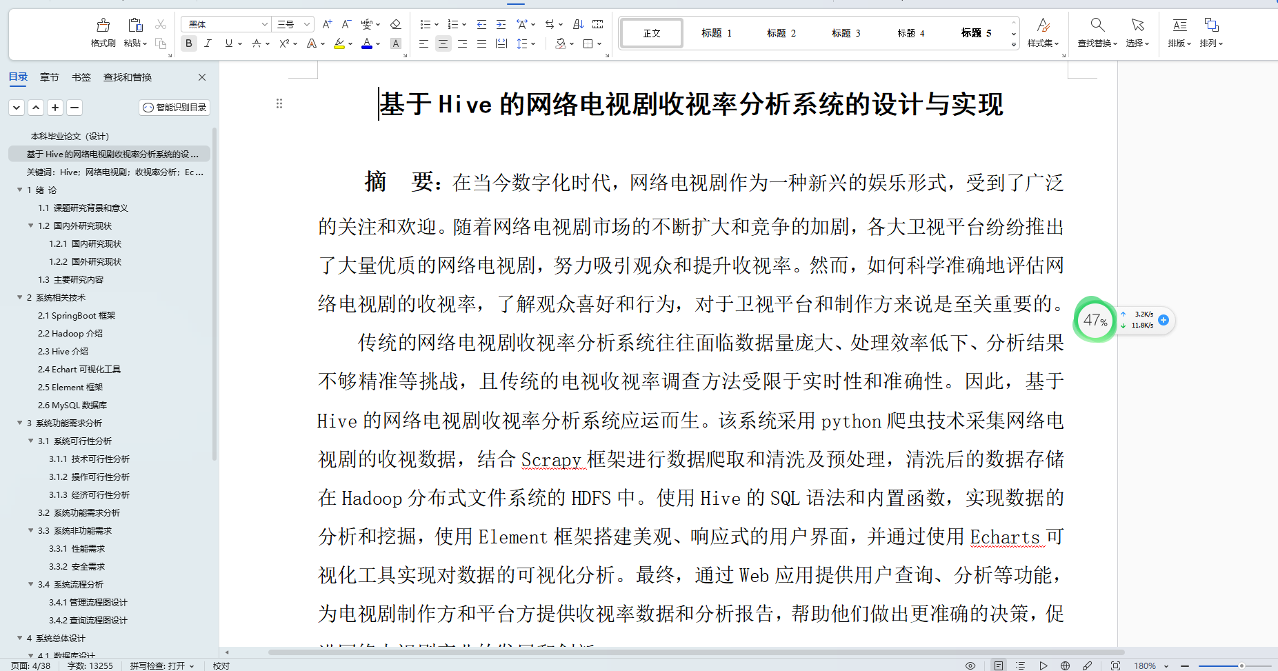The width and height of the screenshot is (1278, 671).
Task: Open the 排版 layout tool
Action: coord(1179,32)
